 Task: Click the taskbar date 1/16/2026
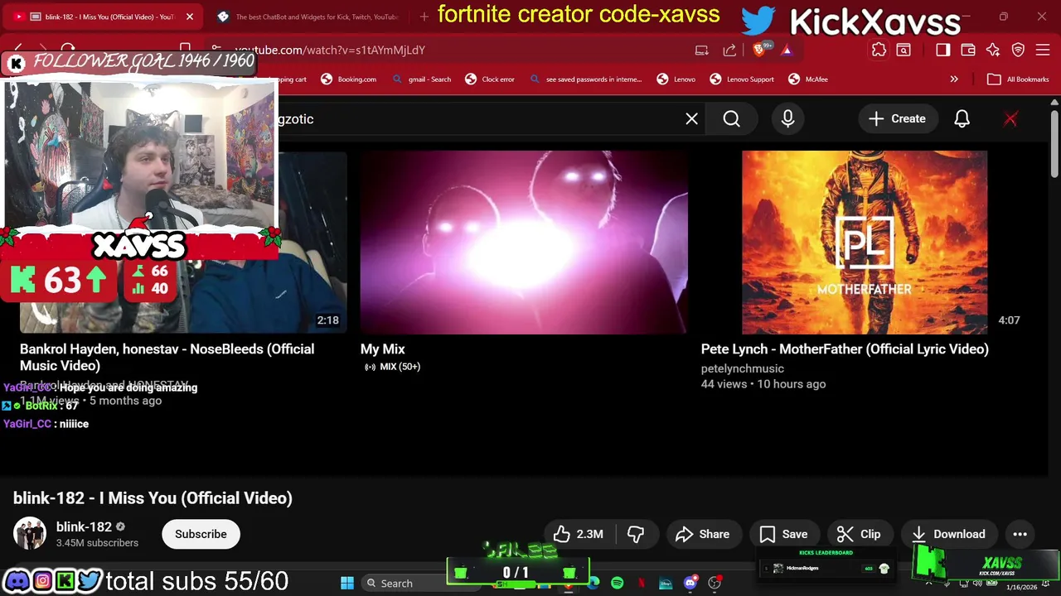[x=1021, y=587]
